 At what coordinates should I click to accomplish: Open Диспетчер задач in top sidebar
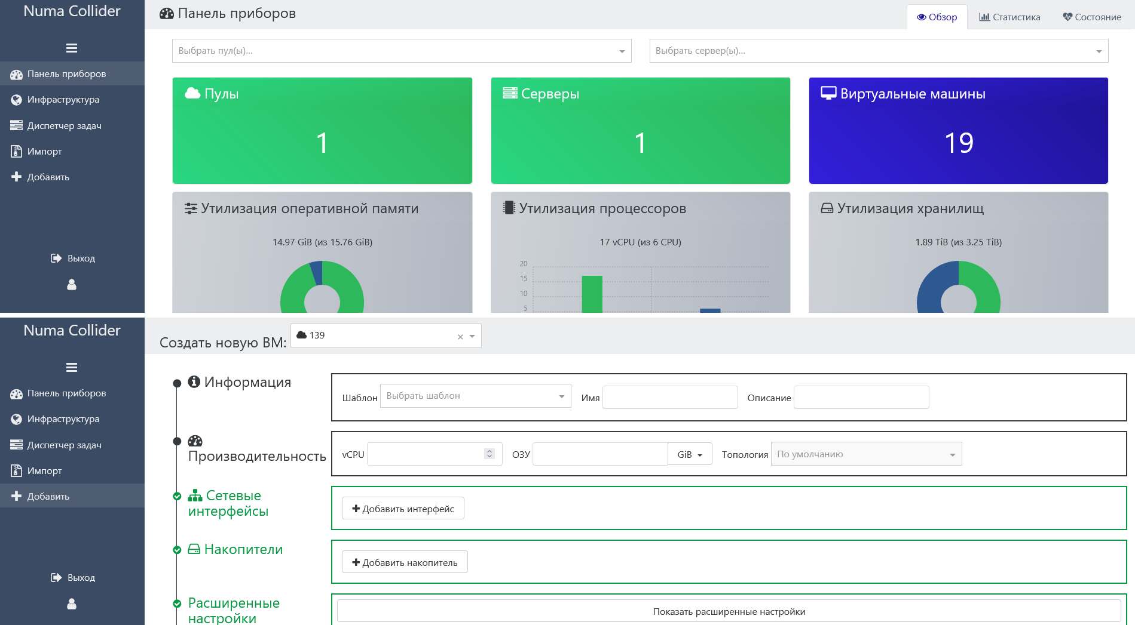pyautogui.click(x=72, y=125)
